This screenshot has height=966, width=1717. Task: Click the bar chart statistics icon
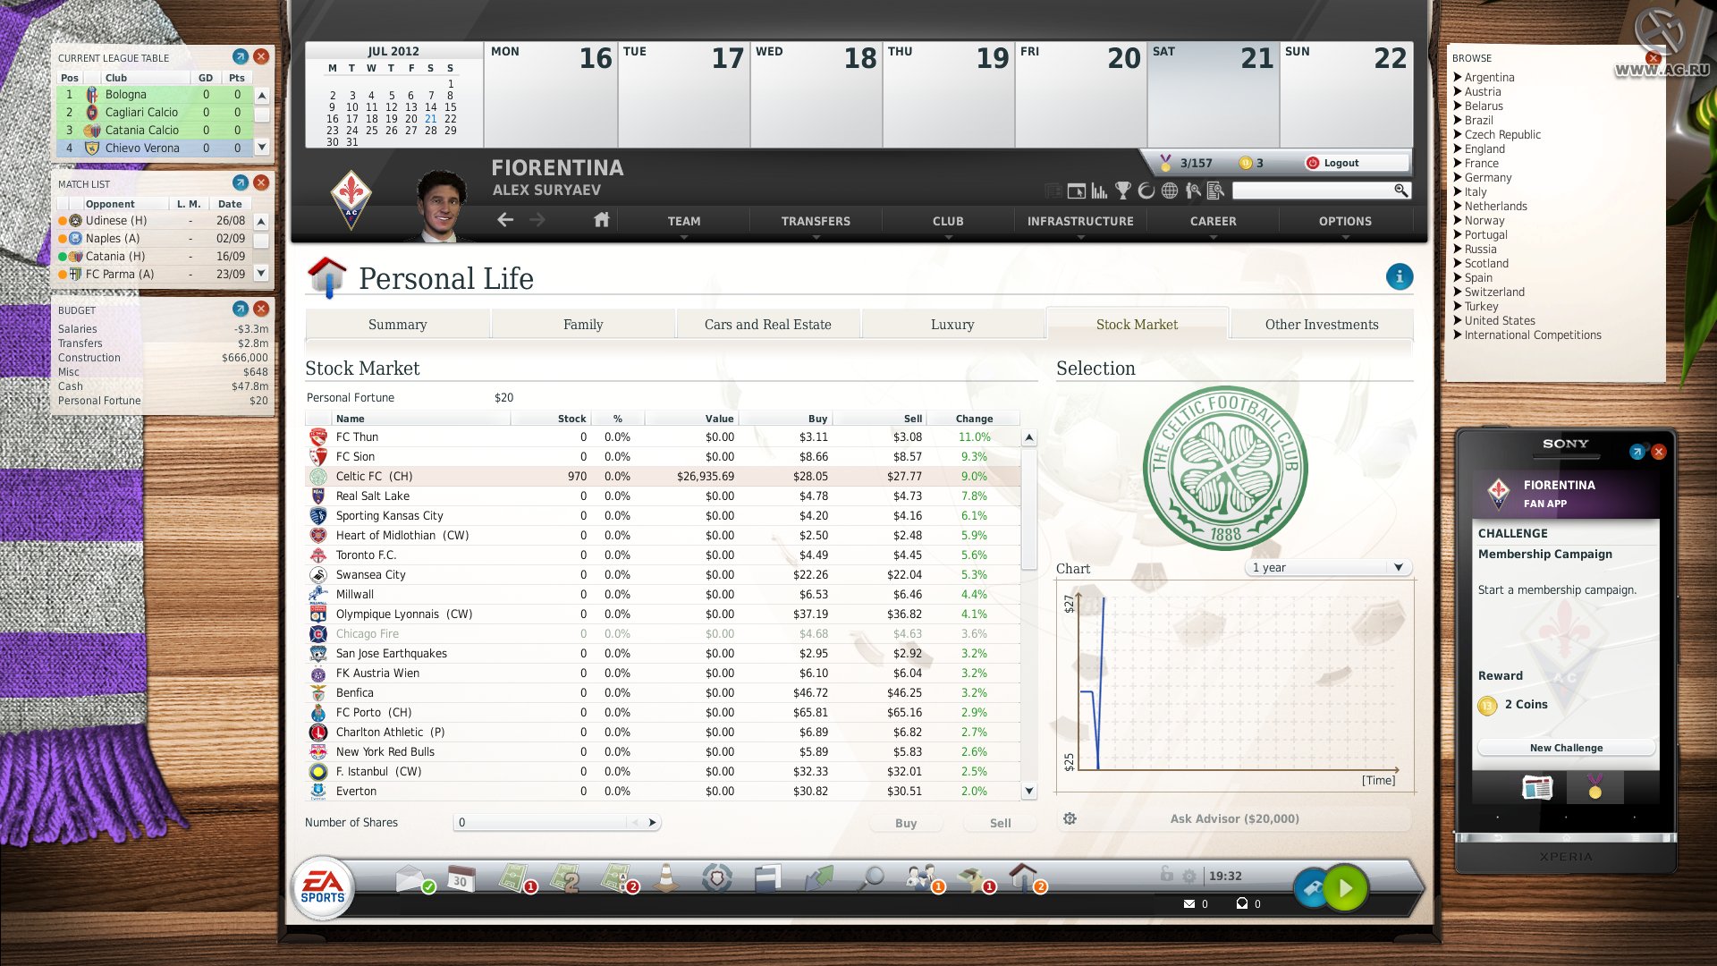pyautogui.click(x=1100, y=191)
